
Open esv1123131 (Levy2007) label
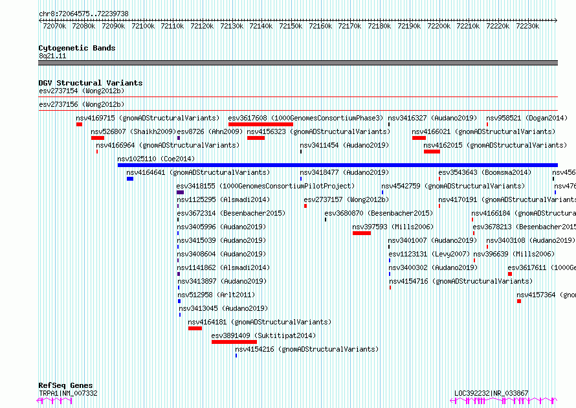pyautogui.click(x=429, y=254)
